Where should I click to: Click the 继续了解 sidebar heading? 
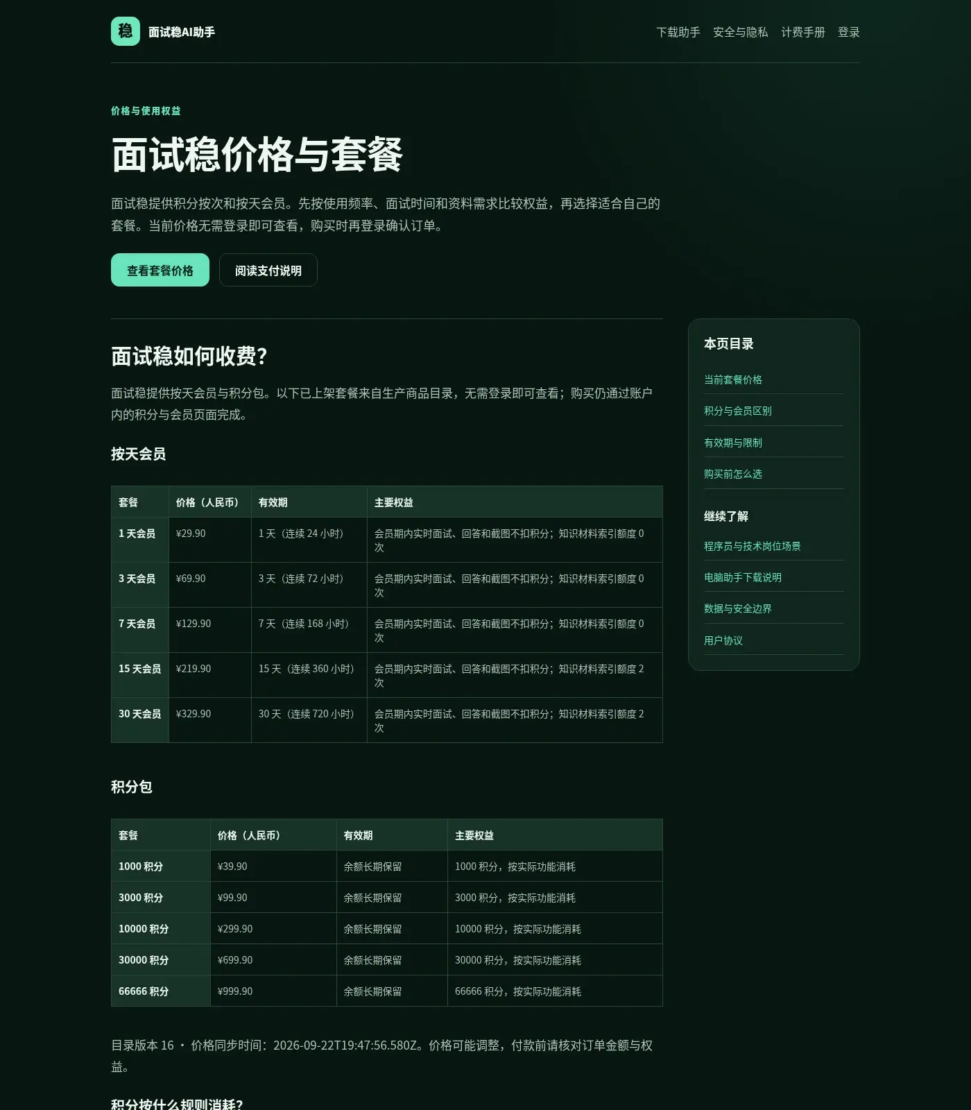click(x=726, y=516)
